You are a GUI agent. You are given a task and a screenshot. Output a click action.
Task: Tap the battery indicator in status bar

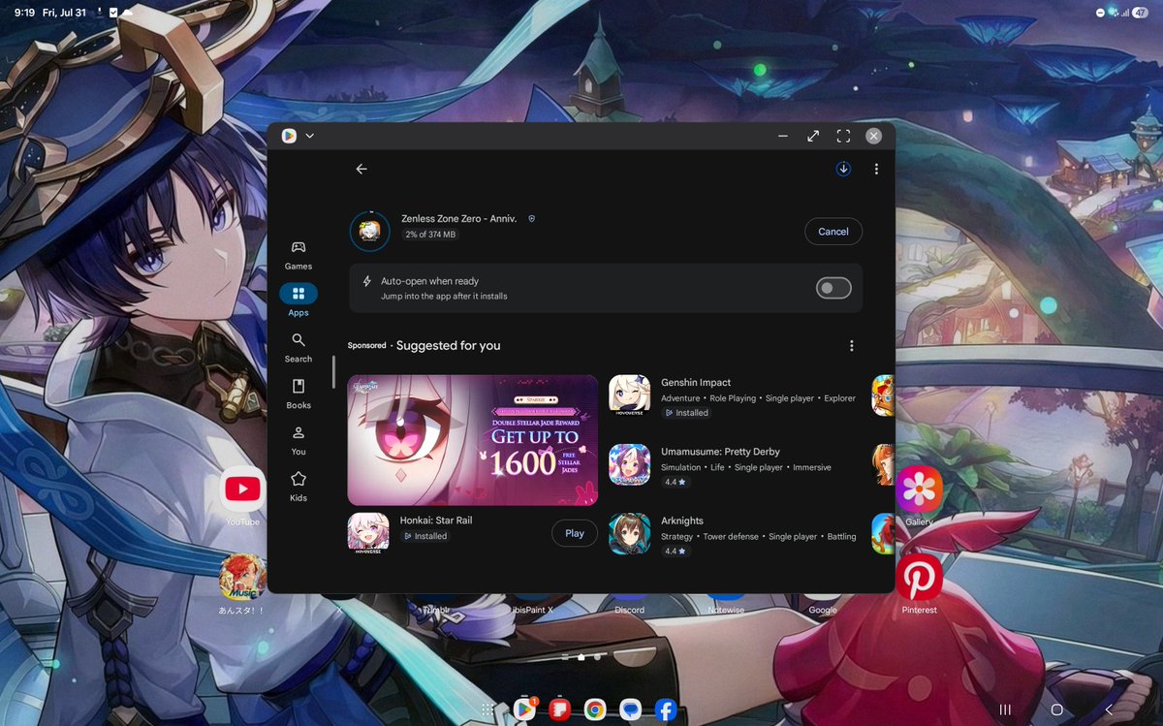pos(1140,12)
